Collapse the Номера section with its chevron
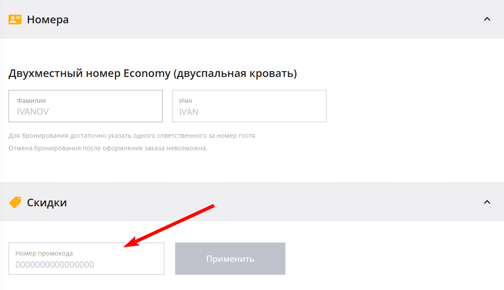 (x=487, y=19)
